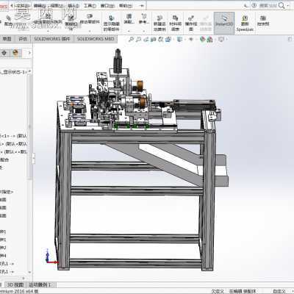294x294 pixels.
Task: Open the 窗口(W) menu
Action: pyautogui.click(x=107, y=5)
